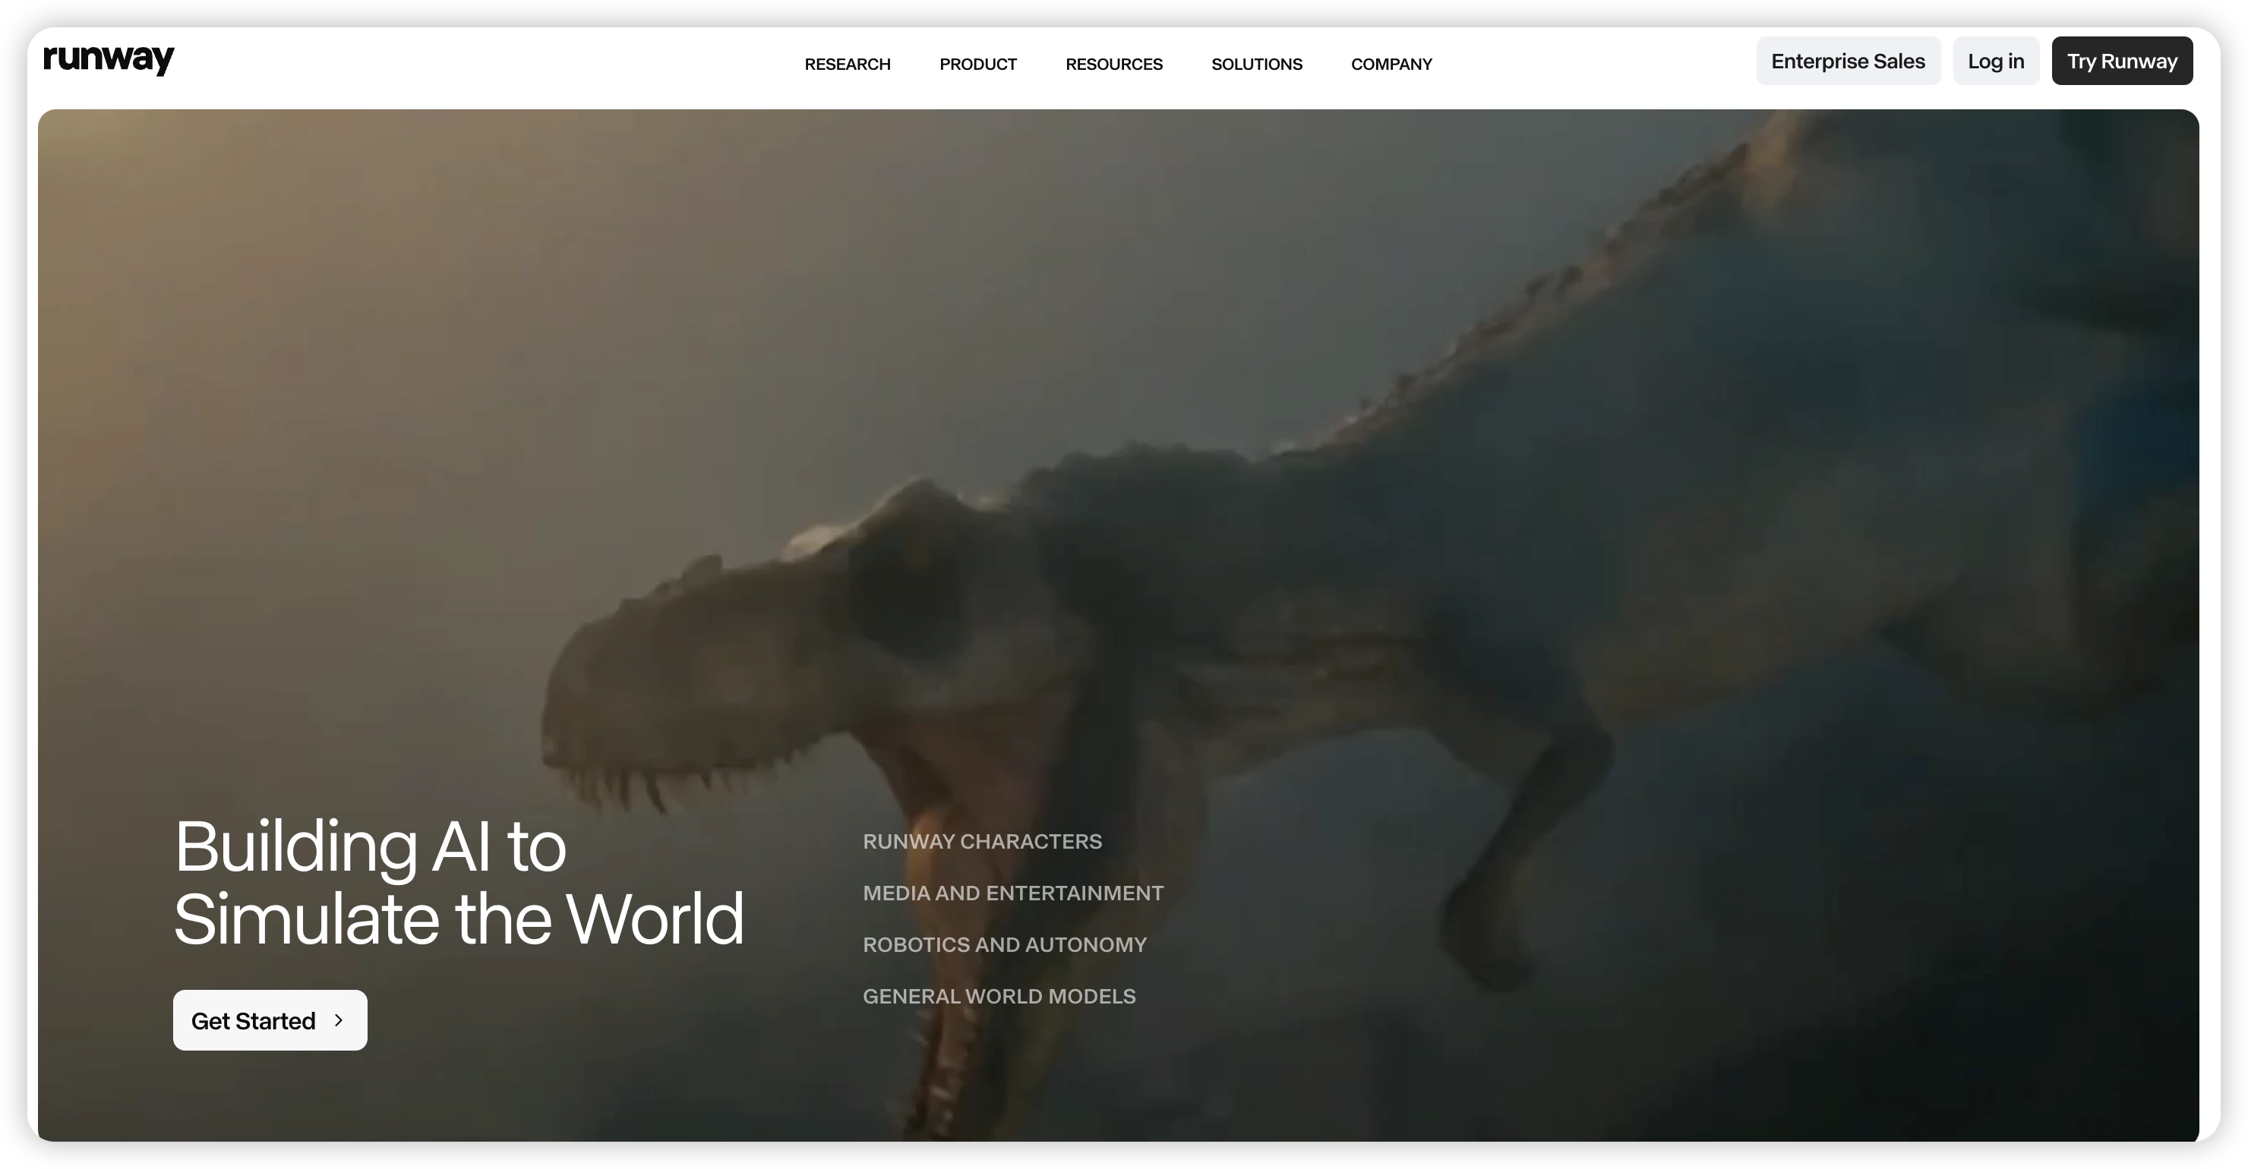The width and height of the screenshot is (2248, 1169).
Task: Click the dark Try Runway button
Action: coord(2121,61)
